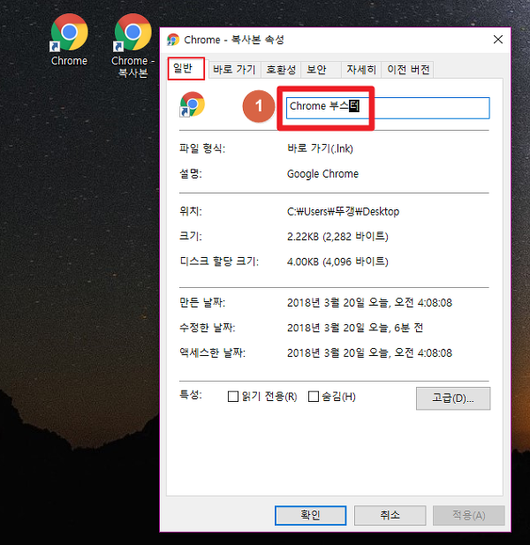The image size is (530, 545).
Task: Click the 액세스한 날짜 date value
Action: 369,353
